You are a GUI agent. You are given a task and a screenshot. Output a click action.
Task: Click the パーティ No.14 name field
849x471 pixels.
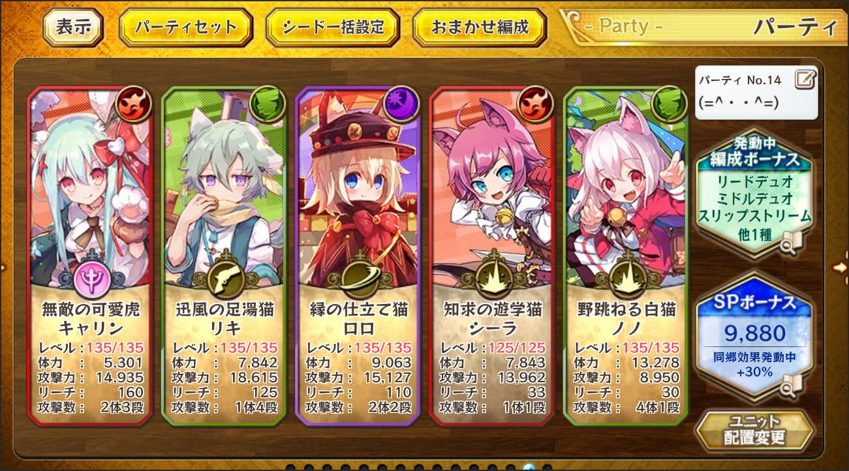click(756, 93)
